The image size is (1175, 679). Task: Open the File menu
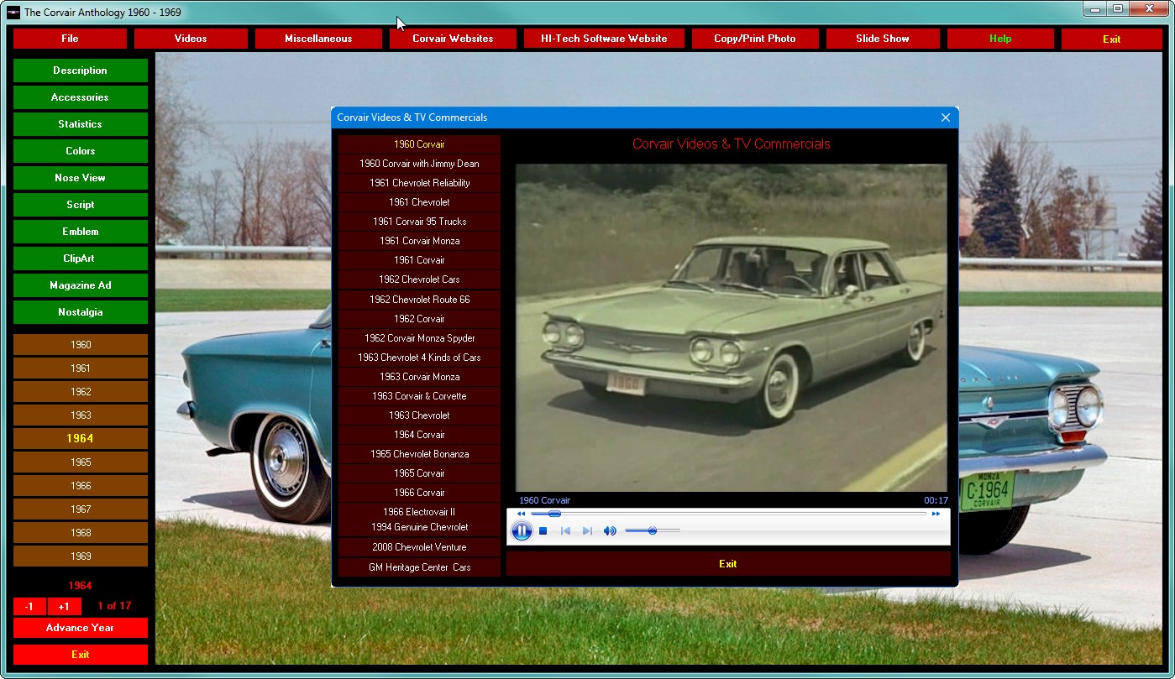point(71,39)
